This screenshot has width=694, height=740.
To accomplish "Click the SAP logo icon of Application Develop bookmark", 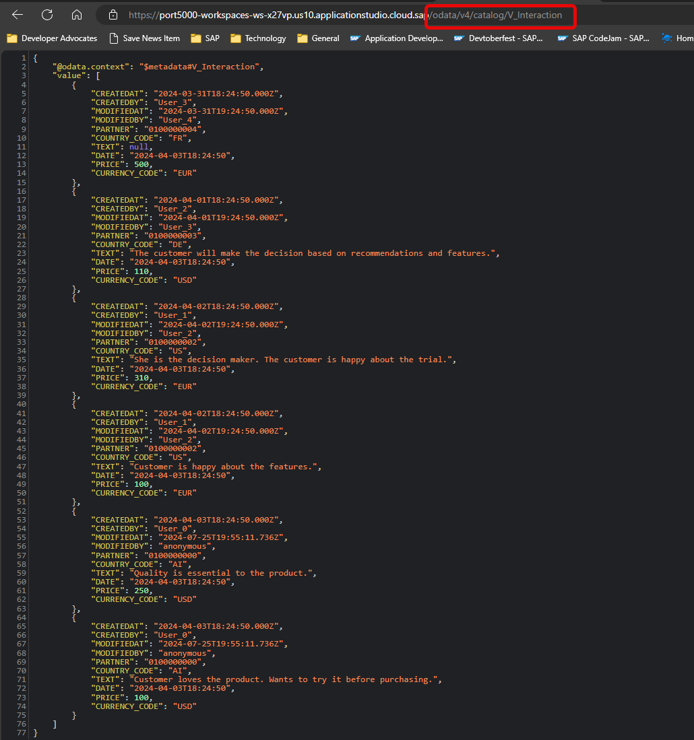I will click(355, 38).
